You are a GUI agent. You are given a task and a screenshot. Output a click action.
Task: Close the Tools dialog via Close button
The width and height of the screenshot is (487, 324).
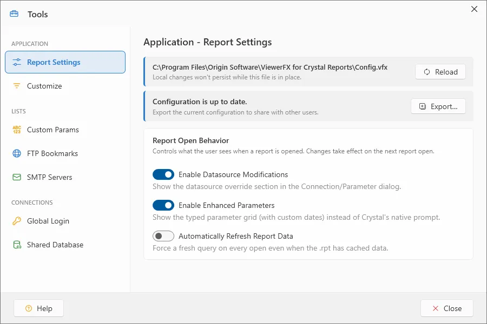[x=447, y=308]
